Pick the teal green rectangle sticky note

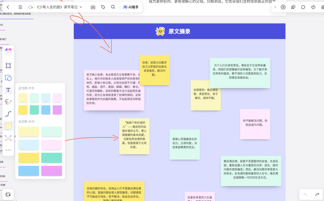pos(52,158)
